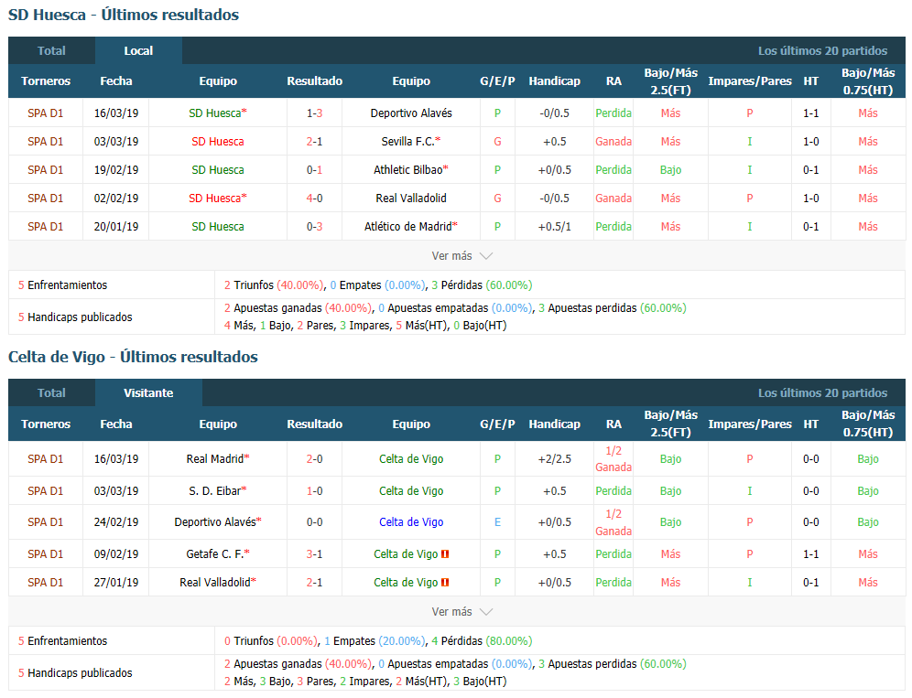The width and height of the screenshot is (912, 698).
Task: Click the Bajo value in Athletic Bilbao row
Action: [x=670, y=170]
